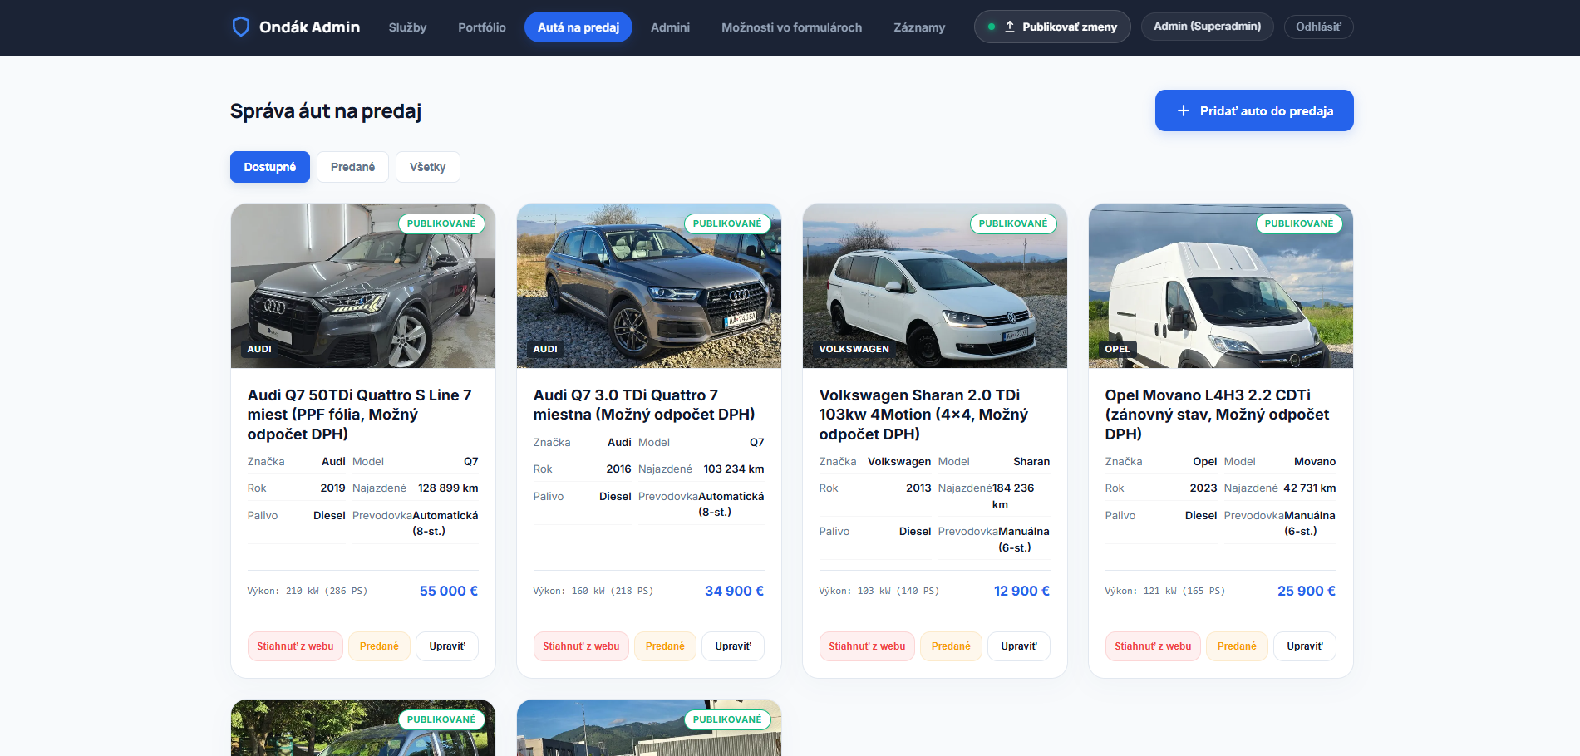Image resolution: width=1580 pixels, height=756 pixels.
Task: Mark Audi Q7 50TDi as Predané
Action: [379, 646]
